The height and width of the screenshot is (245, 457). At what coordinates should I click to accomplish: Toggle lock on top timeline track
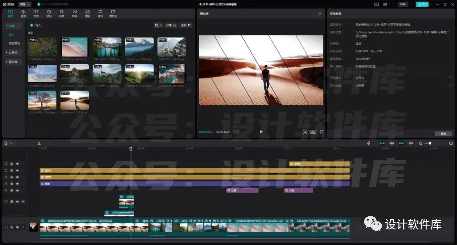12,164
